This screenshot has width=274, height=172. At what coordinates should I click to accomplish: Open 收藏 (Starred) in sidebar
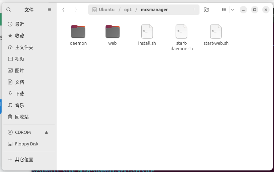click(x=29, y=36)
